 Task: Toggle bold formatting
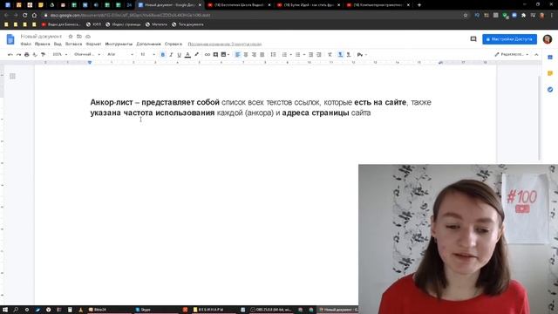[x=163, y=54]
